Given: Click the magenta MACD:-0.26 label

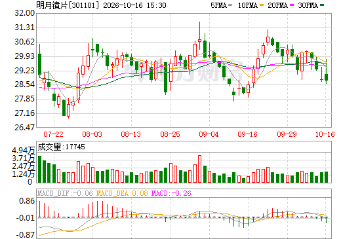Looking at the screenshot, I should coord(171,193).
